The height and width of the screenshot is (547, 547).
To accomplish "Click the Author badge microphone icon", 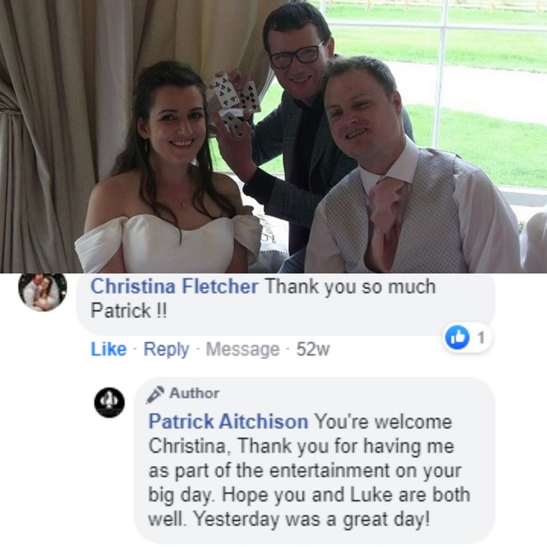I will [155, 394].
